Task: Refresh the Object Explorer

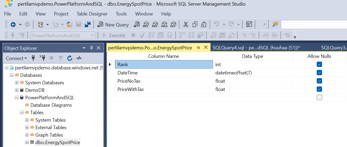Action: [70, 58]
